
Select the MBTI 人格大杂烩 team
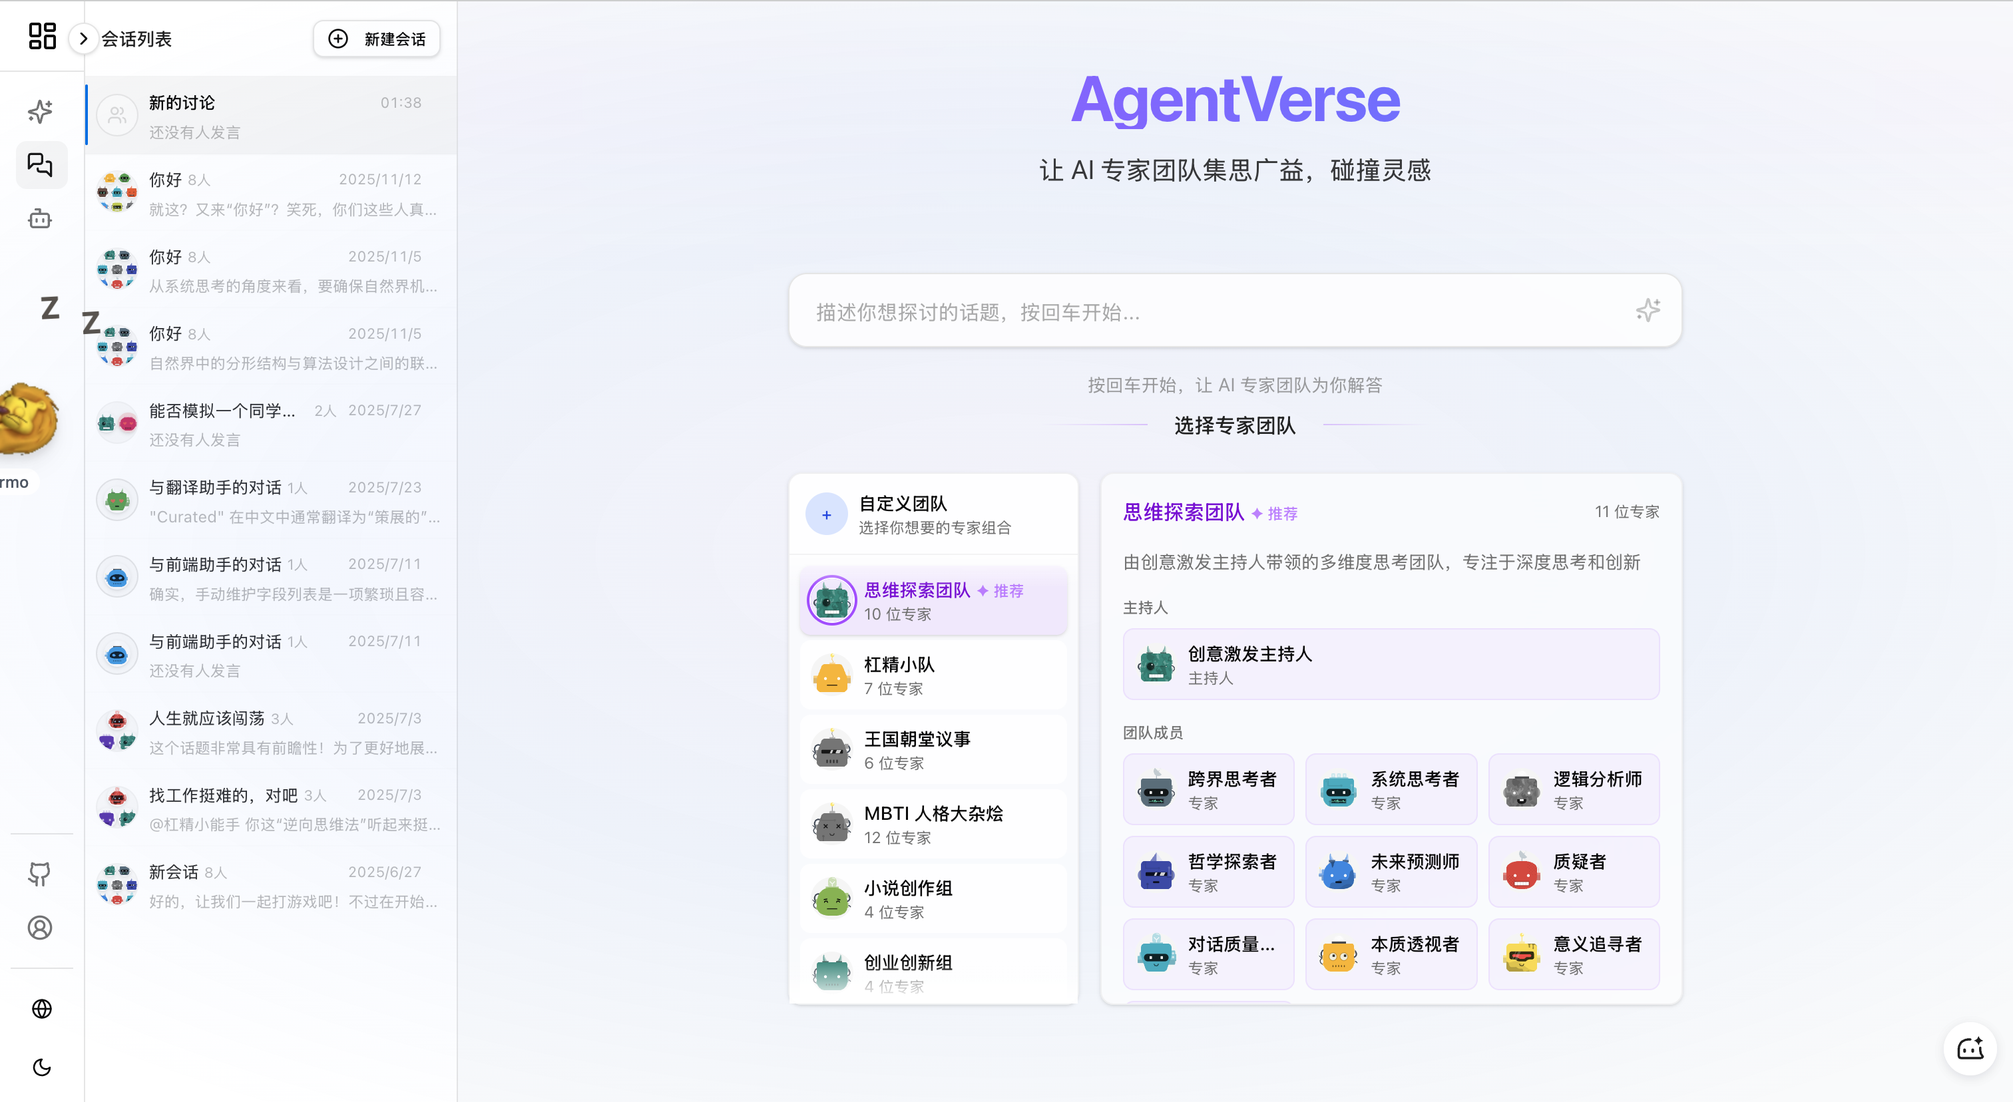933,824
